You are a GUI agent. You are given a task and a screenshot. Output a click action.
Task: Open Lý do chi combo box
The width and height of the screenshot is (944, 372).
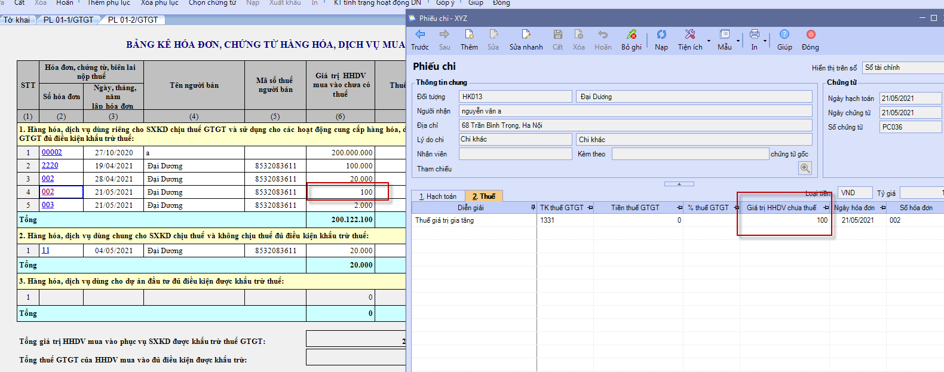click(515, 139)
